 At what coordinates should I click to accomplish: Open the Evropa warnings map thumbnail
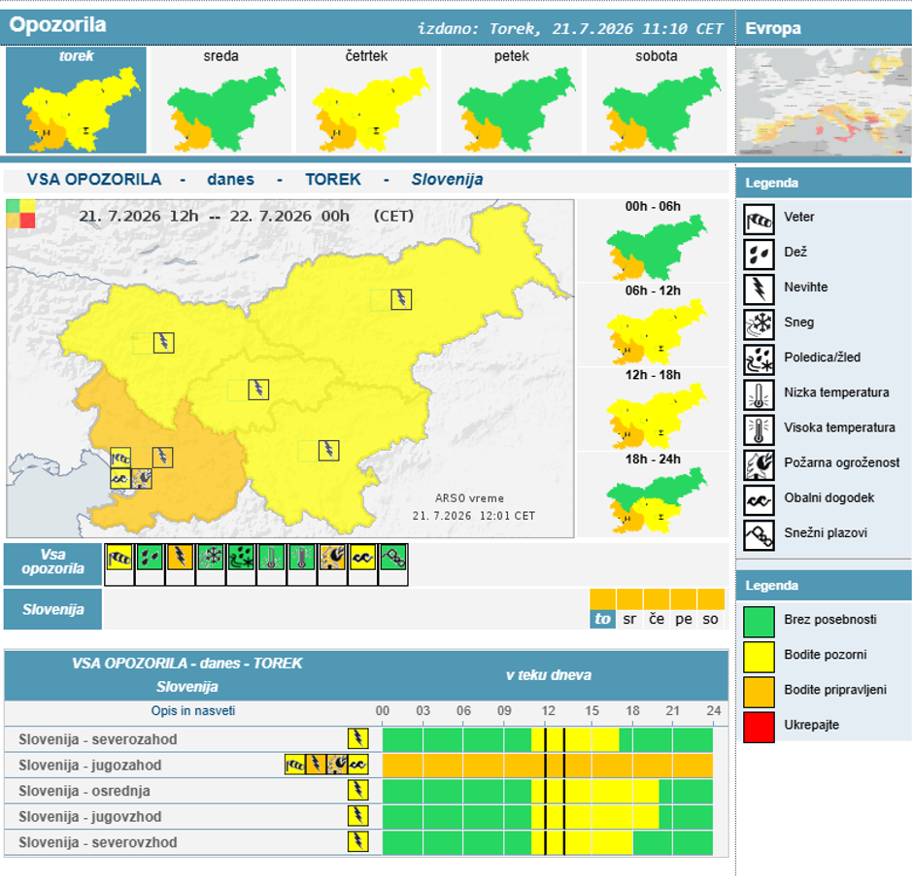click(x=824, y=102)
